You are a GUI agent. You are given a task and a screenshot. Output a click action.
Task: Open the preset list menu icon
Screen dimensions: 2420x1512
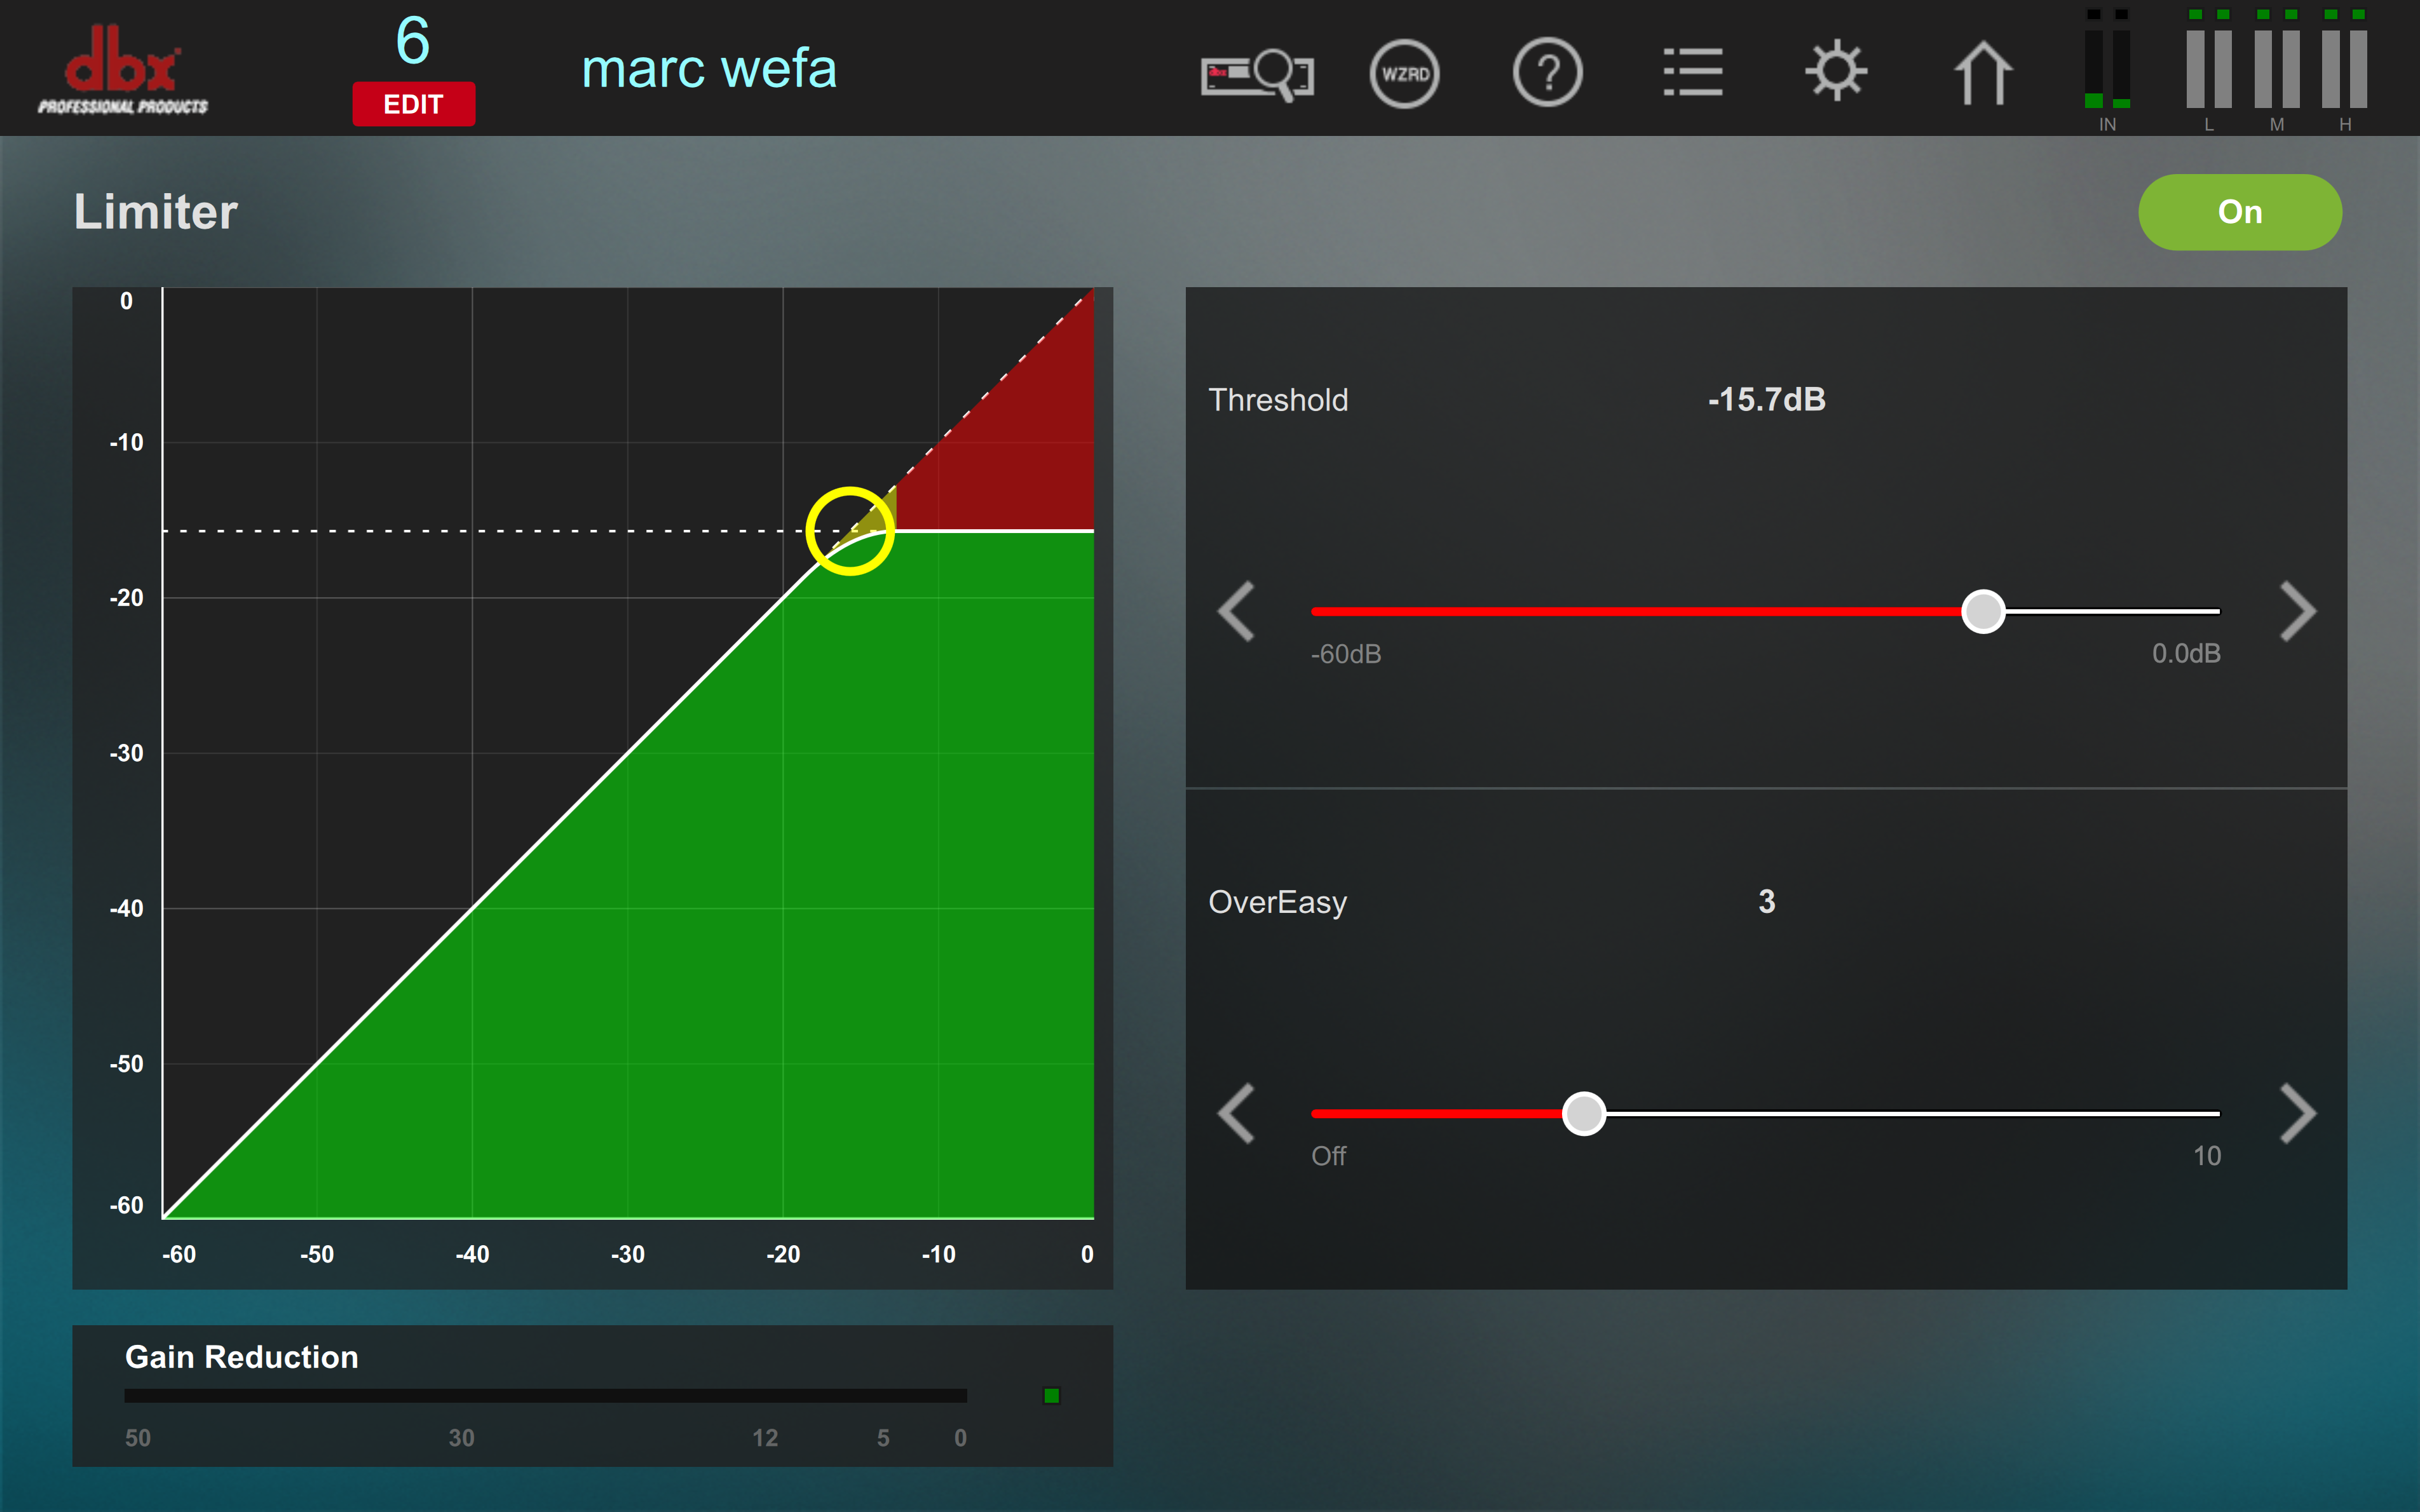1692,73
